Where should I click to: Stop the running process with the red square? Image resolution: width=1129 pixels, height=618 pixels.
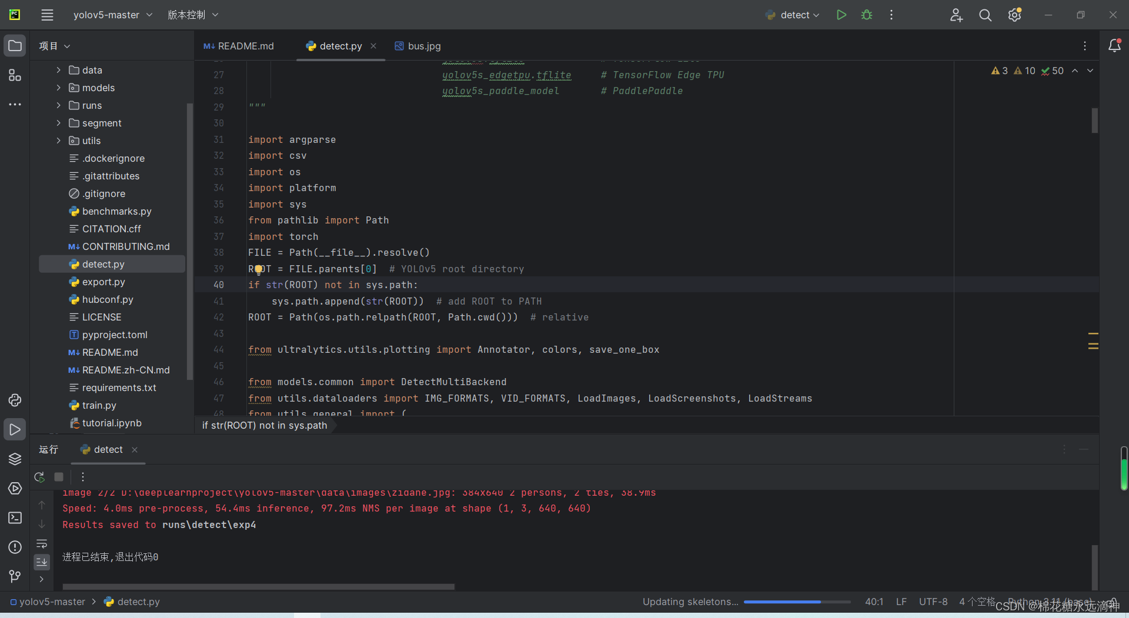click(58, 477)
